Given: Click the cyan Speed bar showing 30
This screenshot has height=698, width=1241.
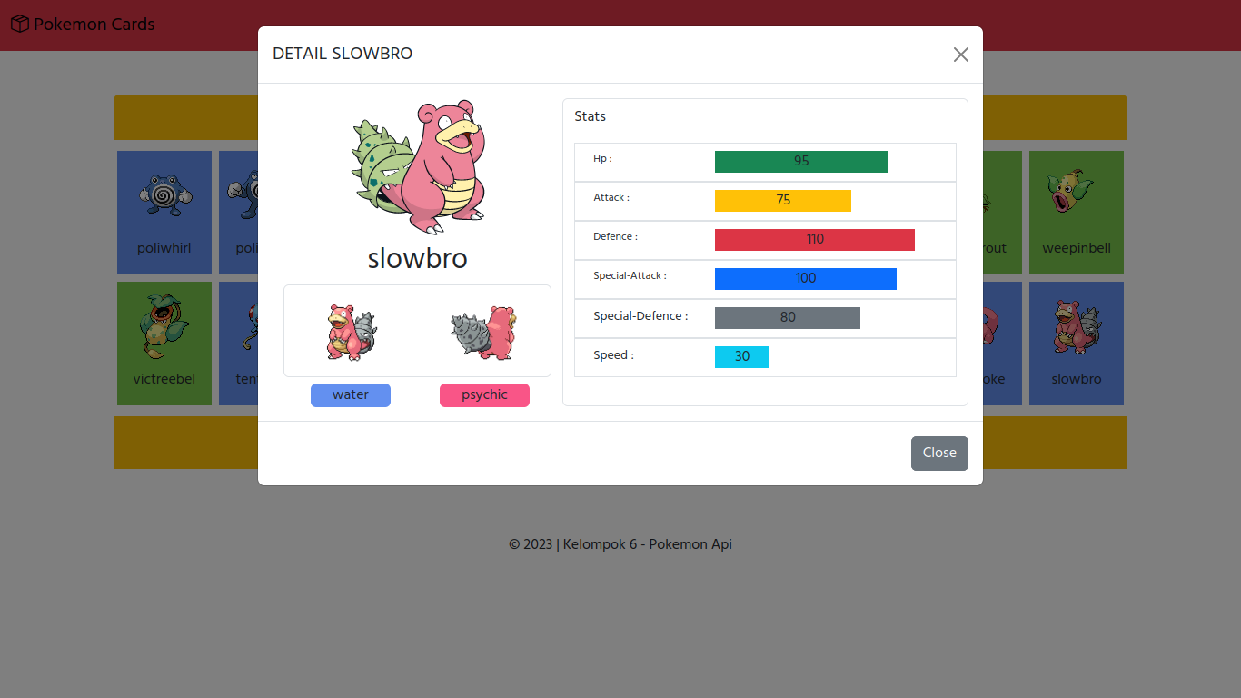Looking at the screenshot, I should (742, 357).
